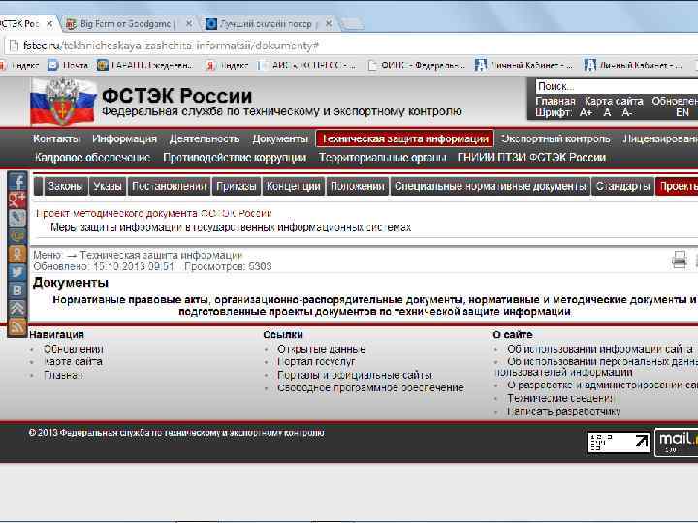The image size is (698, 523).
Task: Open the Деятельность menu
Action: [x=205, y=138]
